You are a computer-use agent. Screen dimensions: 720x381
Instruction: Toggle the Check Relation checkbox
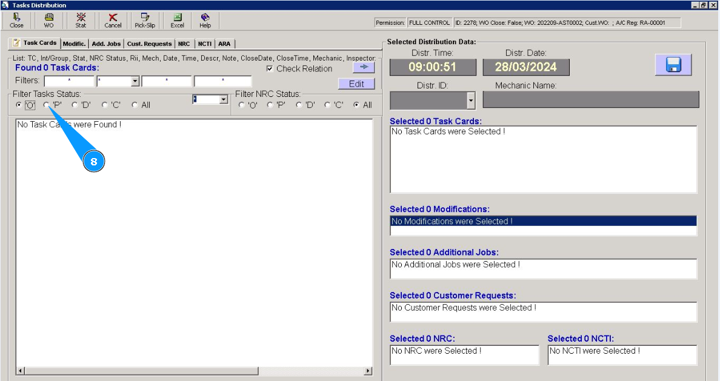point(270,69)
